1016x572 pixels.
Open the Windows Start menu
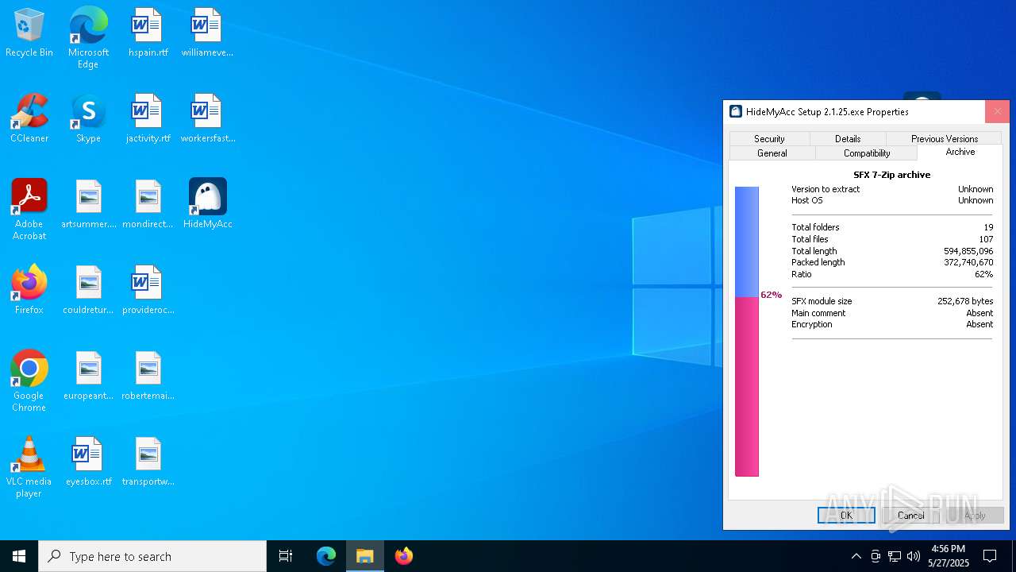tap(19, 556)
